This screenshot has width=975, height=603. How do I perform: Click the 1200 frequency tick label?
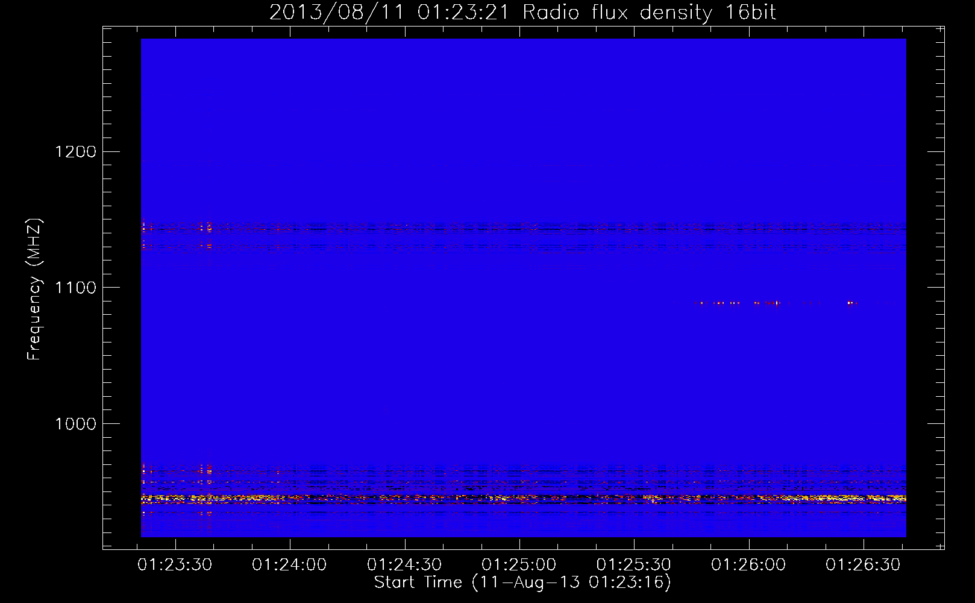click(x=75, y=151)
